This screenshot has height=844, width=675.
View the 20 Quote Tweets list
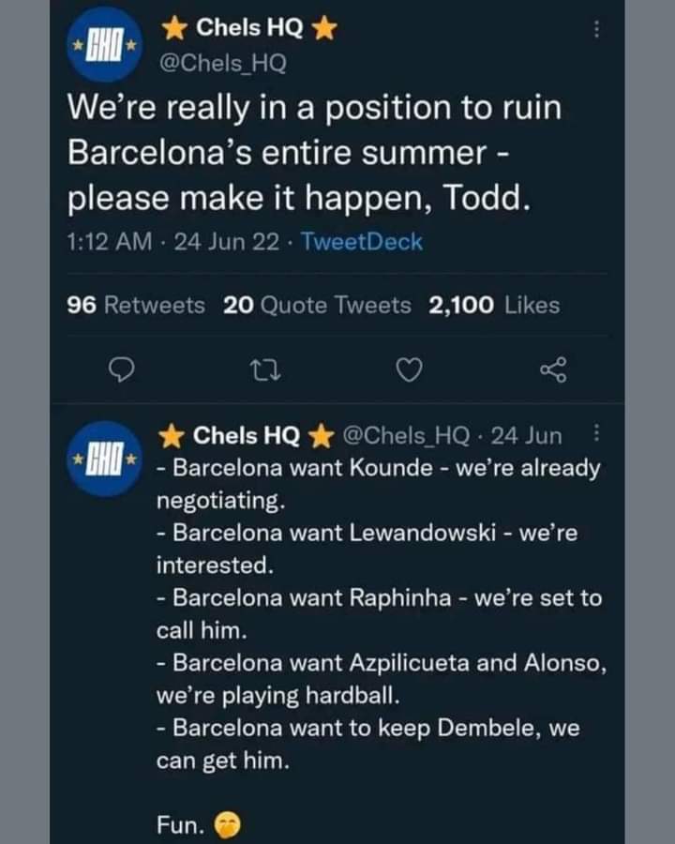coord(318,305)
